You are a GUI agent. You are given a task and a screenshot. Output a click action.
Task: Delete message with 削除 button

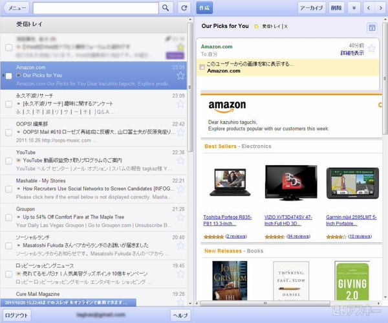(x=336, y=8)
